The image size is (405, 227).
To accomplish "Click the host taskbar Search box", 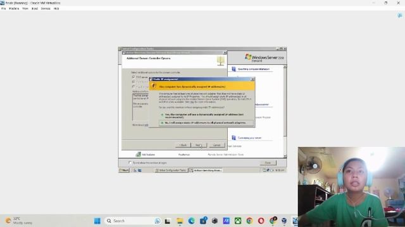I will 133,221.
